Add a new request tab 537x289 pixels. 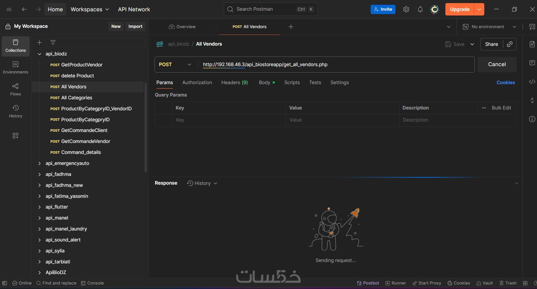(x=291, y=27)
